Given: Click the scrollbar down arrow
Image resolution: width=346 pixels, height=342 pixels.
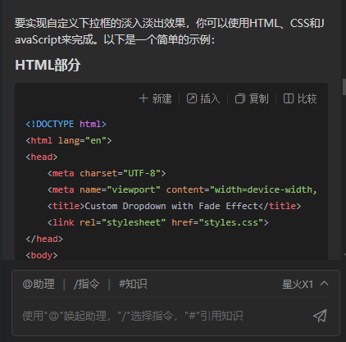Looking at the screenshot, I should coord(344,255).
